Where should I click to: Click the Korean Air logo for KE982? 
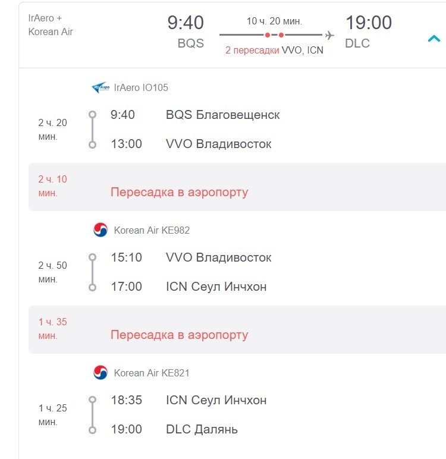[x=100, y=230]
